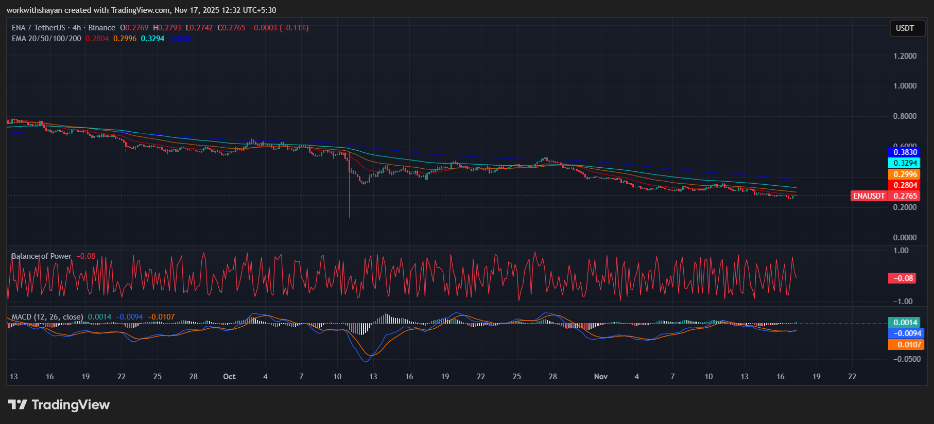
Task: Click the orange 0.2996 price axis tag
Action: 905,174
